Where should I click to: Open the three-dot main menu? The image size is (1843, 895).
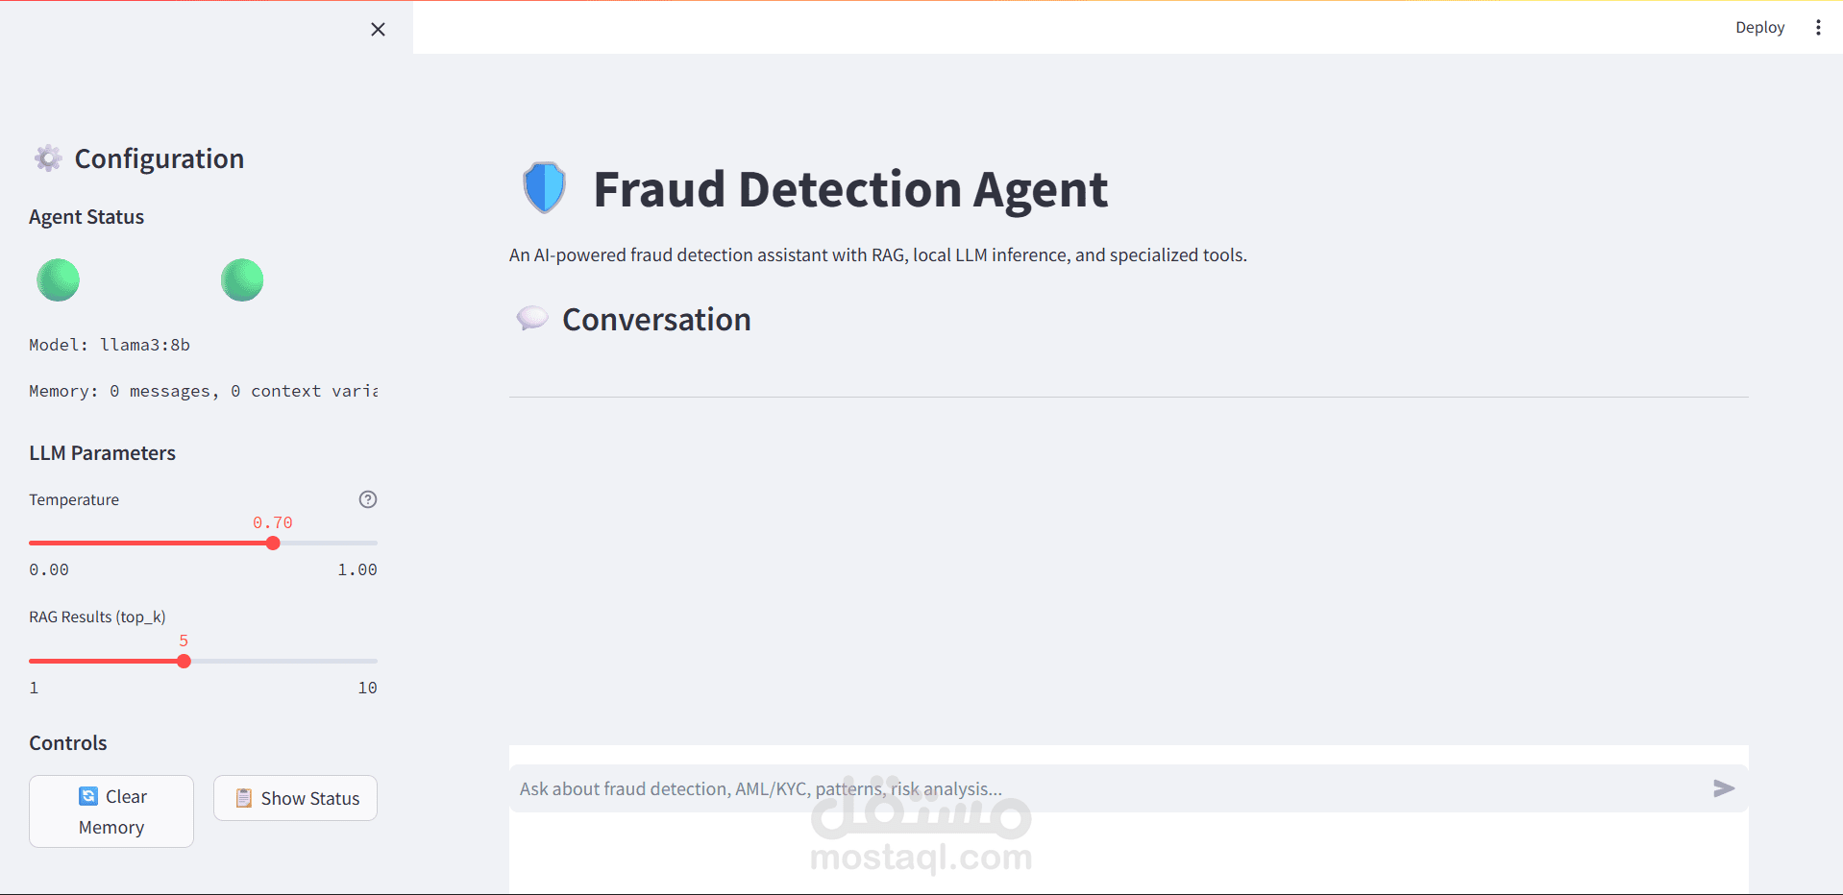click(x=1817, y=28)
